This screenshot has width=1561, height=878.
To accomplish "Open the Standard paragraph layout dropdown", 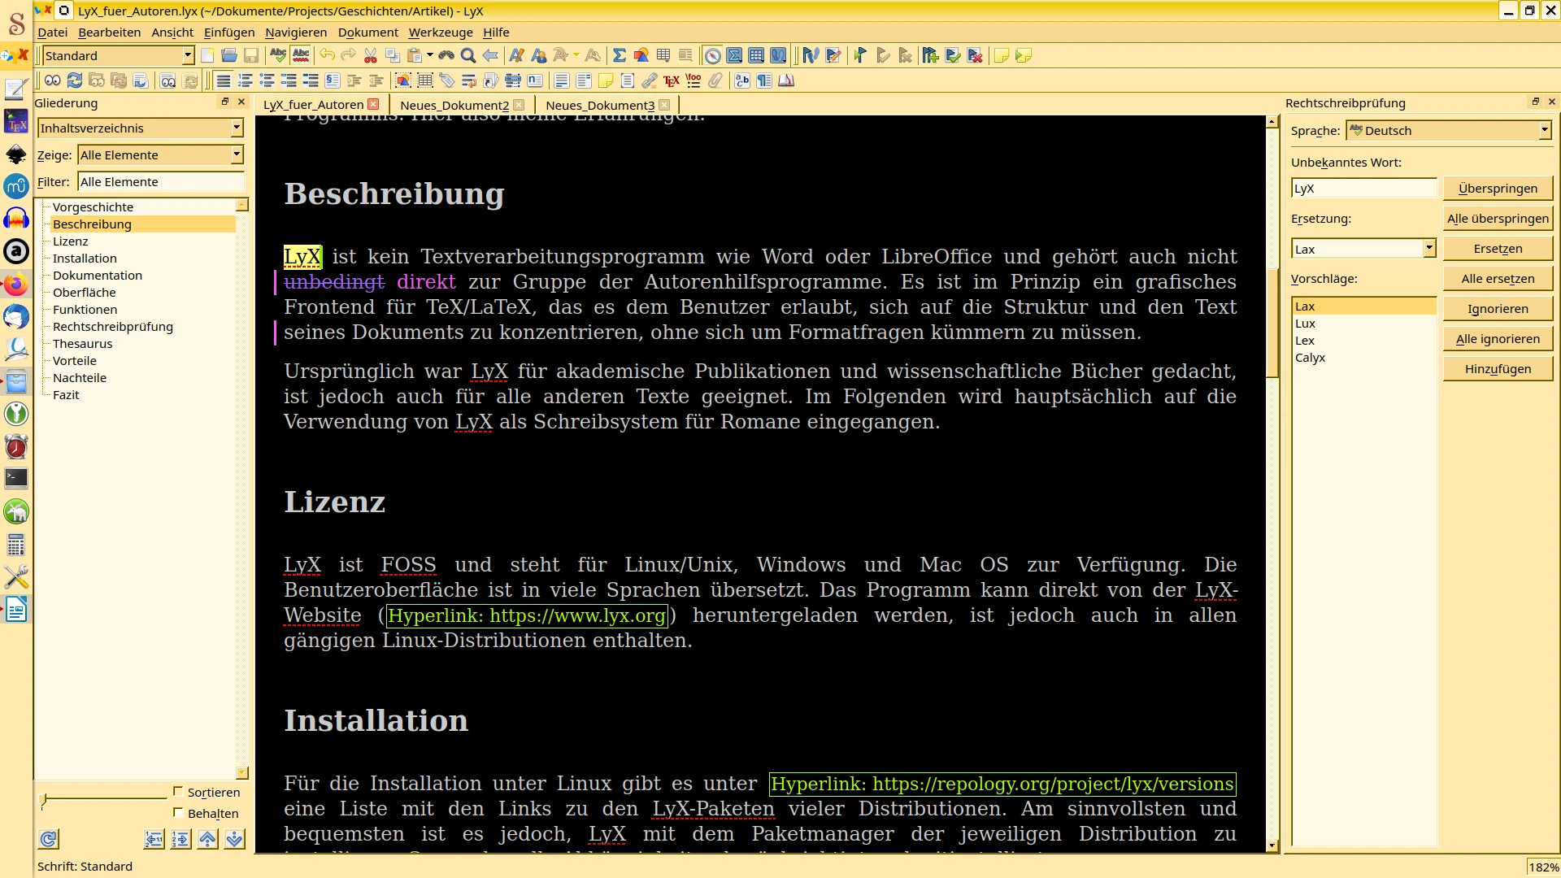I will 119,55.
